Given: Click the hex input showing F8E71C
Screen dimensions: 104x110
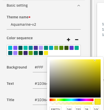Looking at the screenshot, I should tap(56, 108).
